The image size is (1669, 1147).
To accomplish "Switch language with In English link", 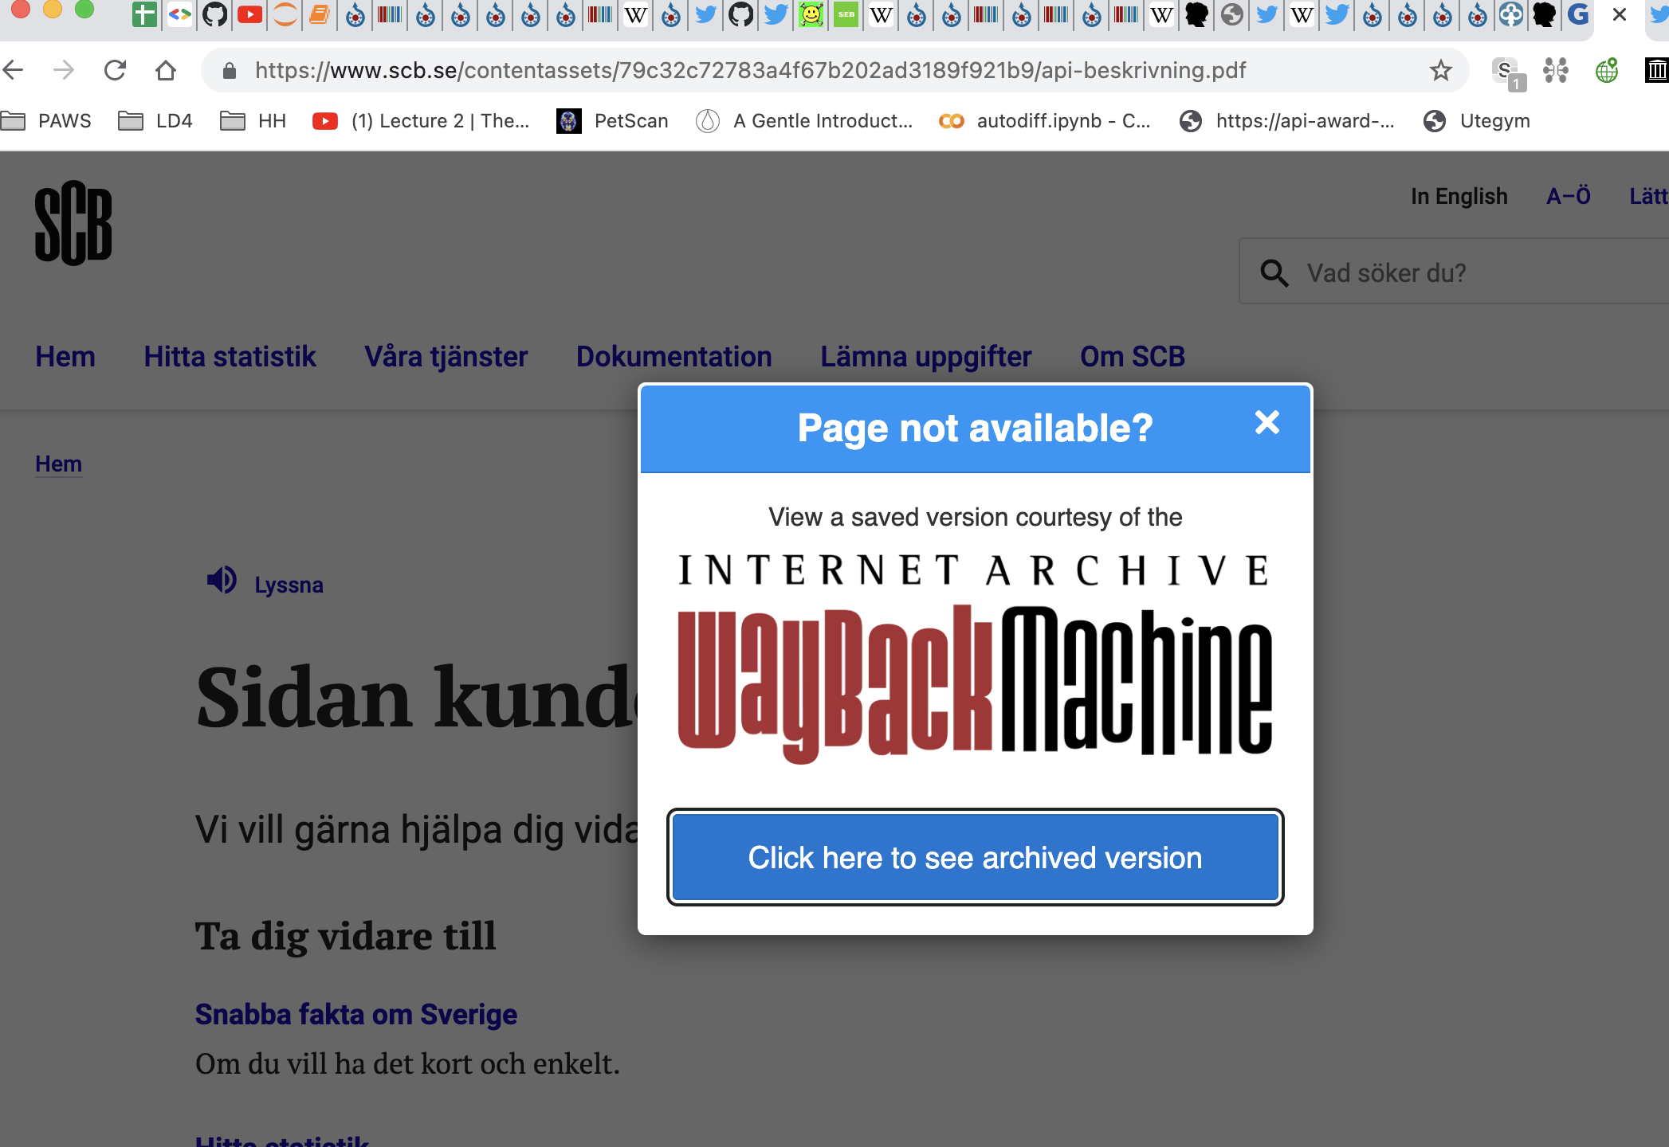I will (1459, 196).
